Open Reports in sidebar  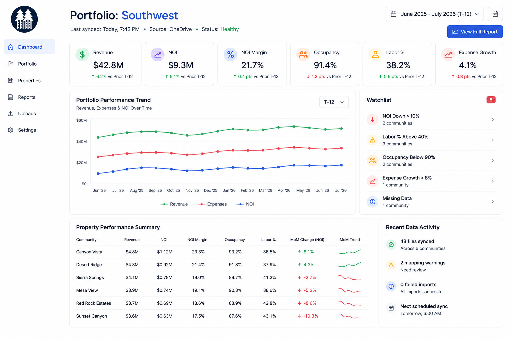[x=29, y=97]
